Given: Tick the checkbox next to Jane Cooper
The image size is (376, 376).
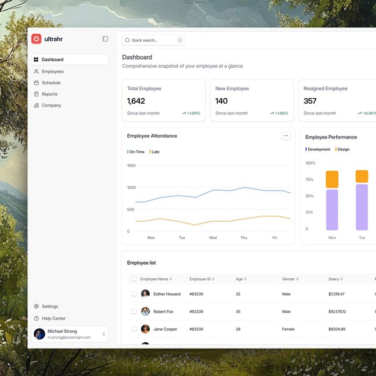Looking at the screenshot, I should 134,329.
